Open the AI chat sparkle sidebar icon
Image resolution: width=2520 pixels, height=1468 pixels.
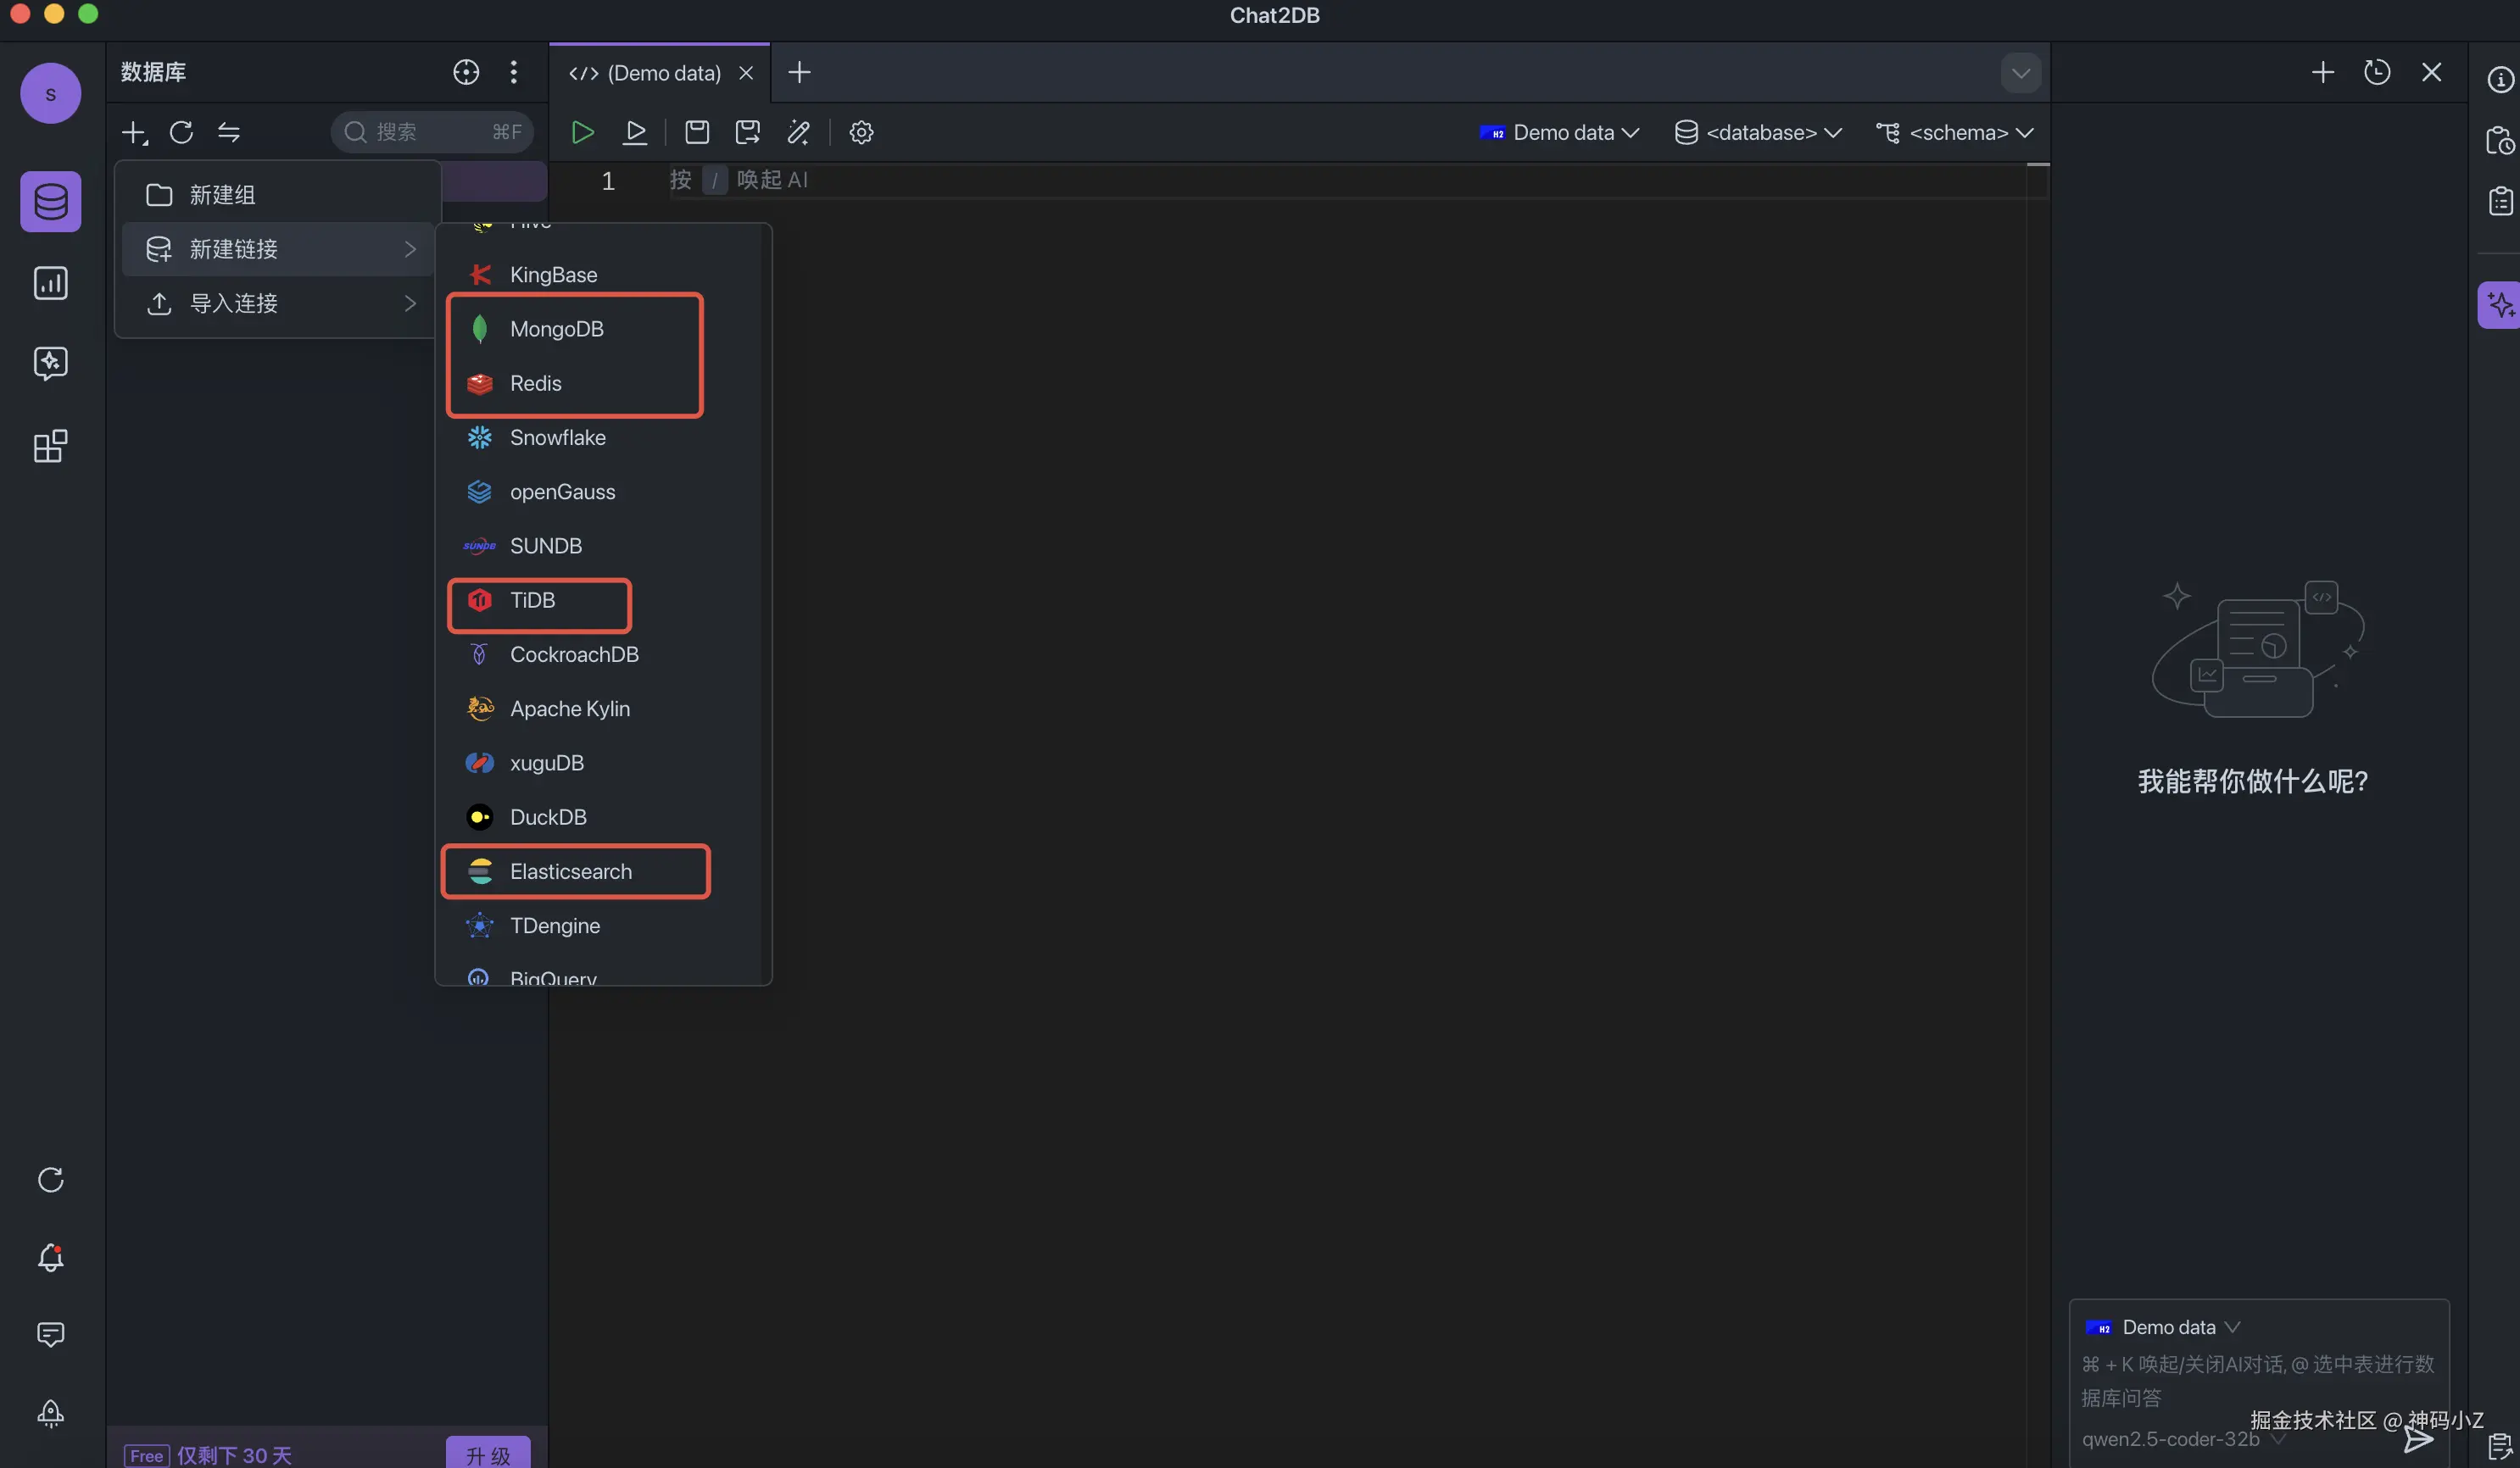click(x=50, y=363)
